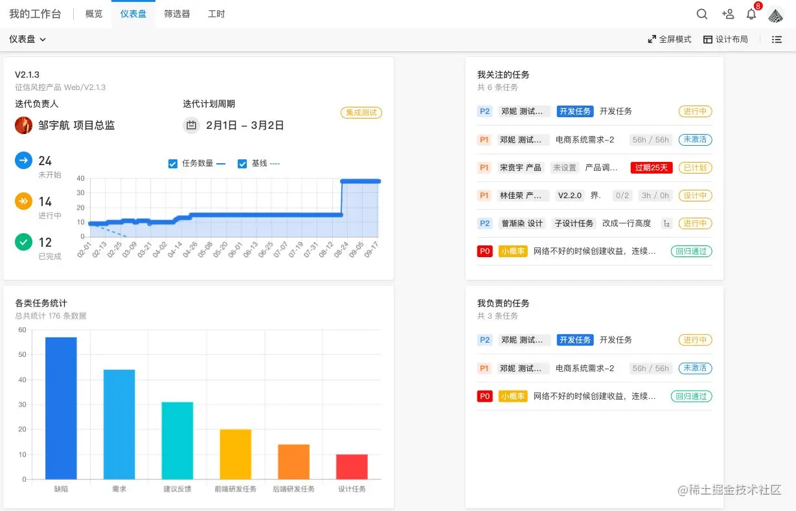Switch to the 筛选器 tab
The width and height of the screenshot is (796, 511).
177,14
